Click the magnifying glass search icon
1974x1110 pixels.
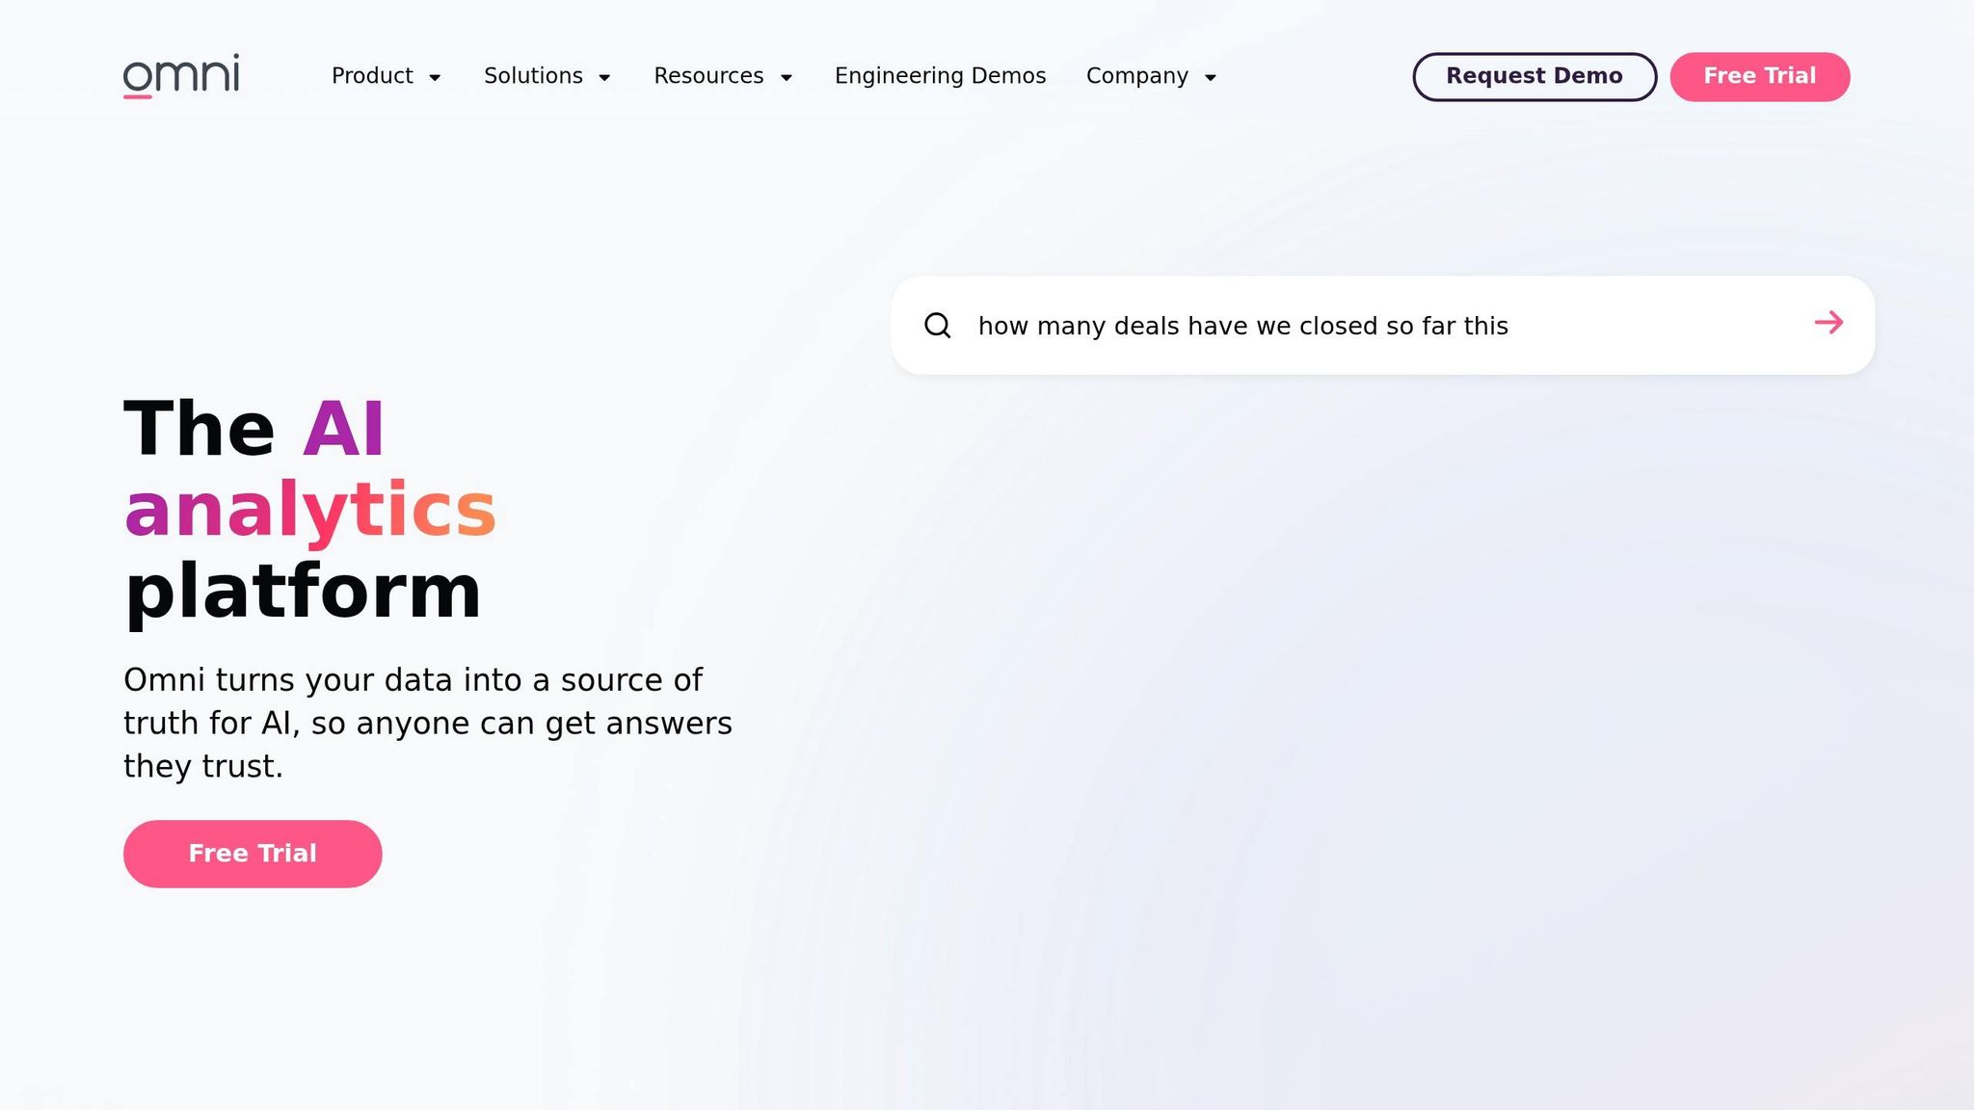(x=938, y=326)
